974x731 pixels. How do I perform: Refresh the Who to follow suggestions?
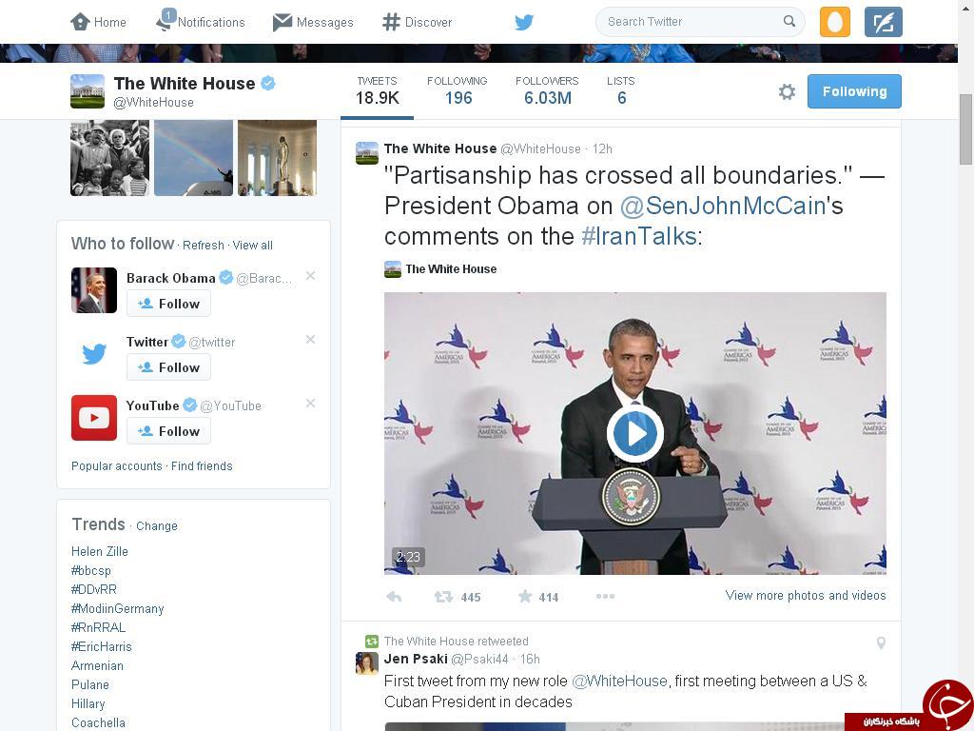tap(204, 245)
